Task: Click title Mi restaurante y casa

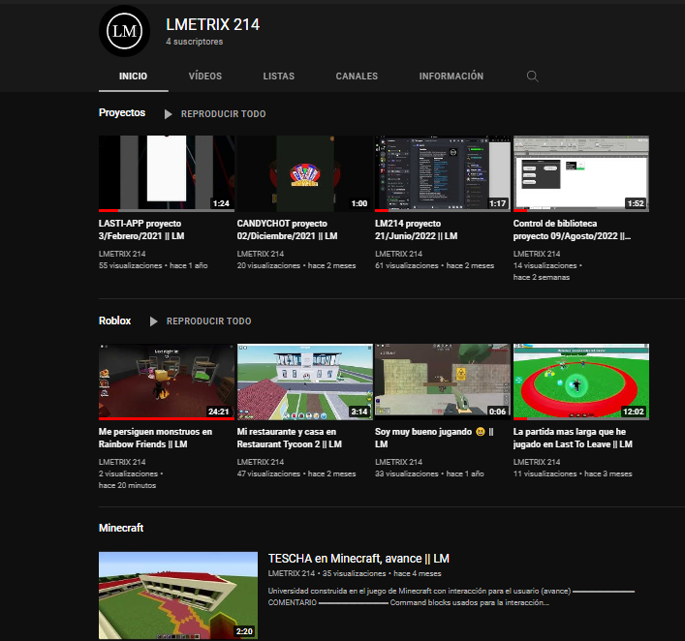Action: [289, 438]
